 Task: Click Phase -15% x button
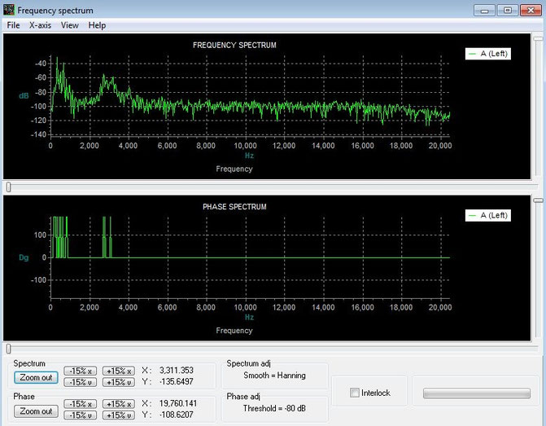(80, 404)
